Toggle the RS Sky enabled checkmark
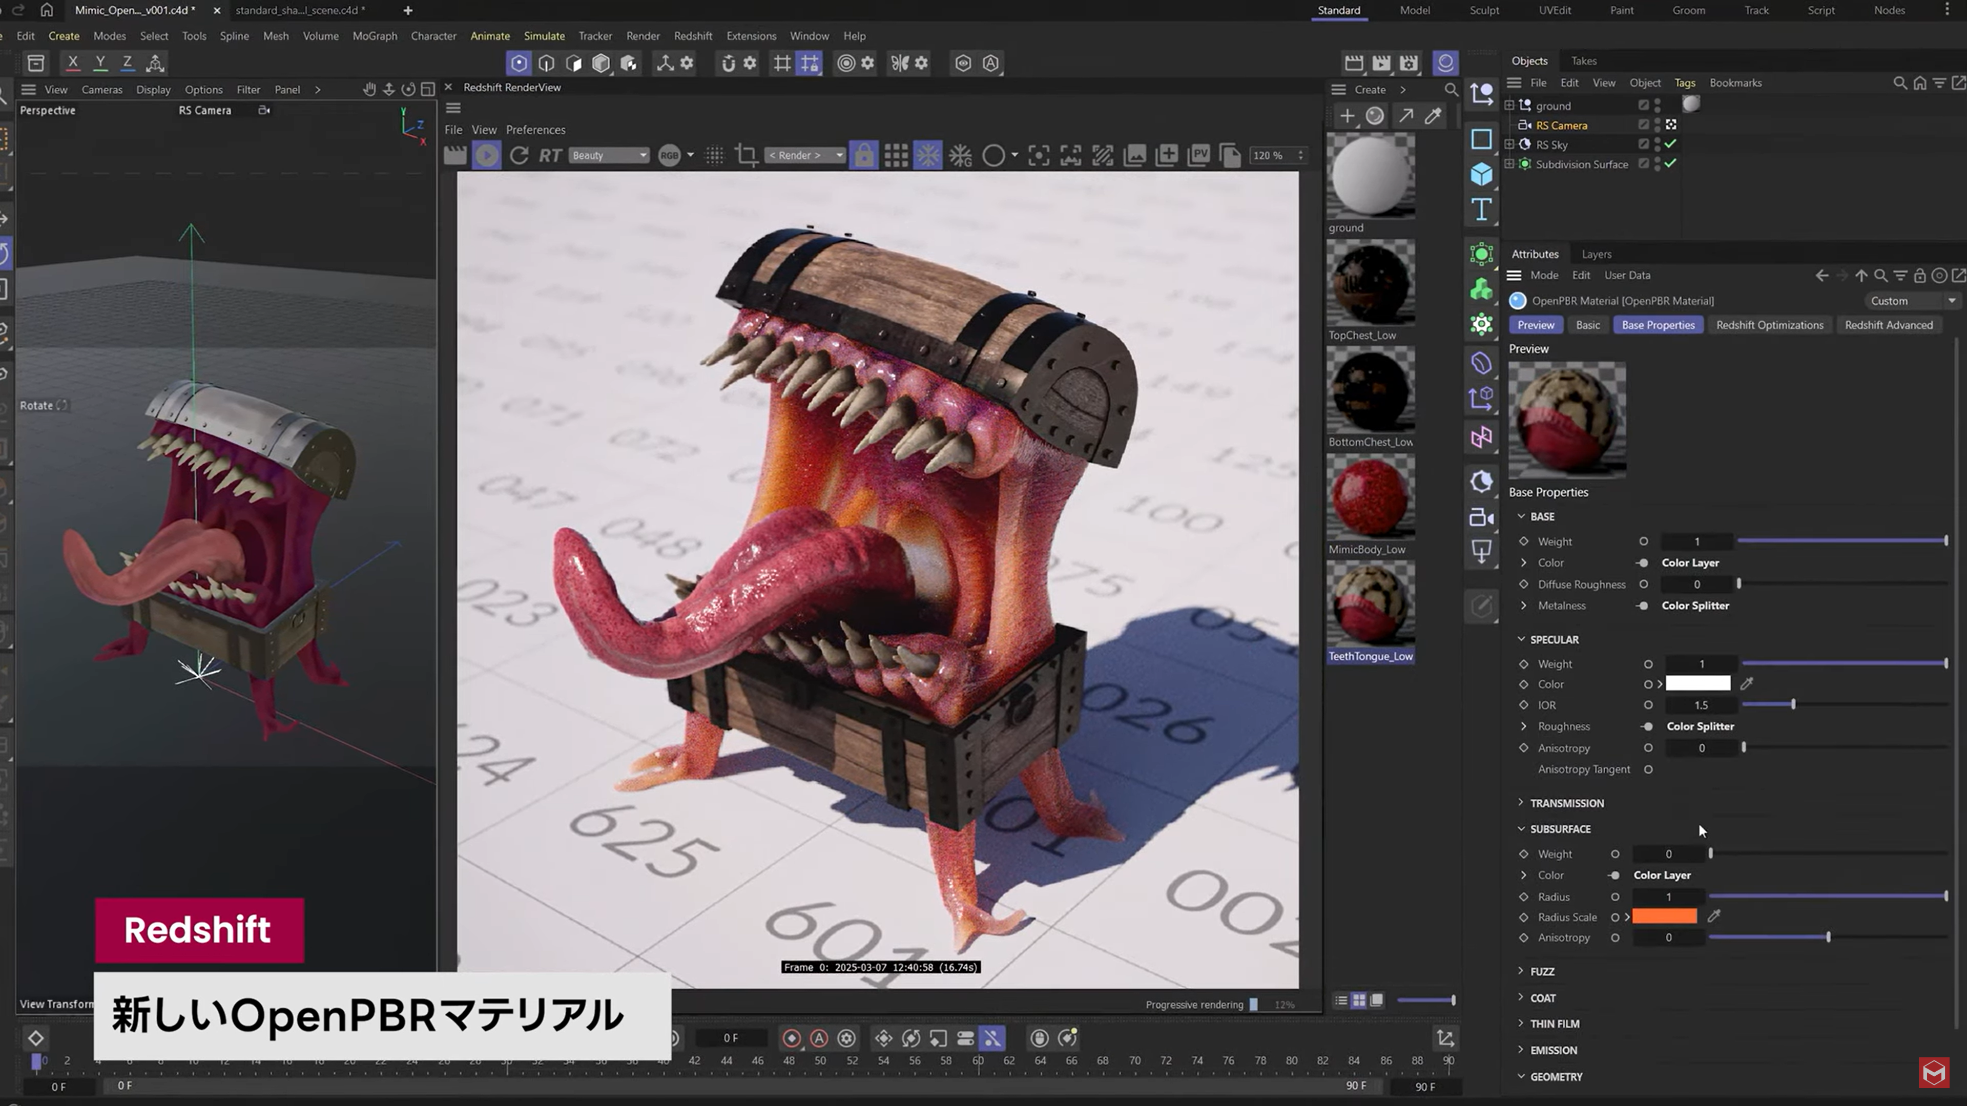This screenshot has width=1967, height=1106. [1671, 144]
